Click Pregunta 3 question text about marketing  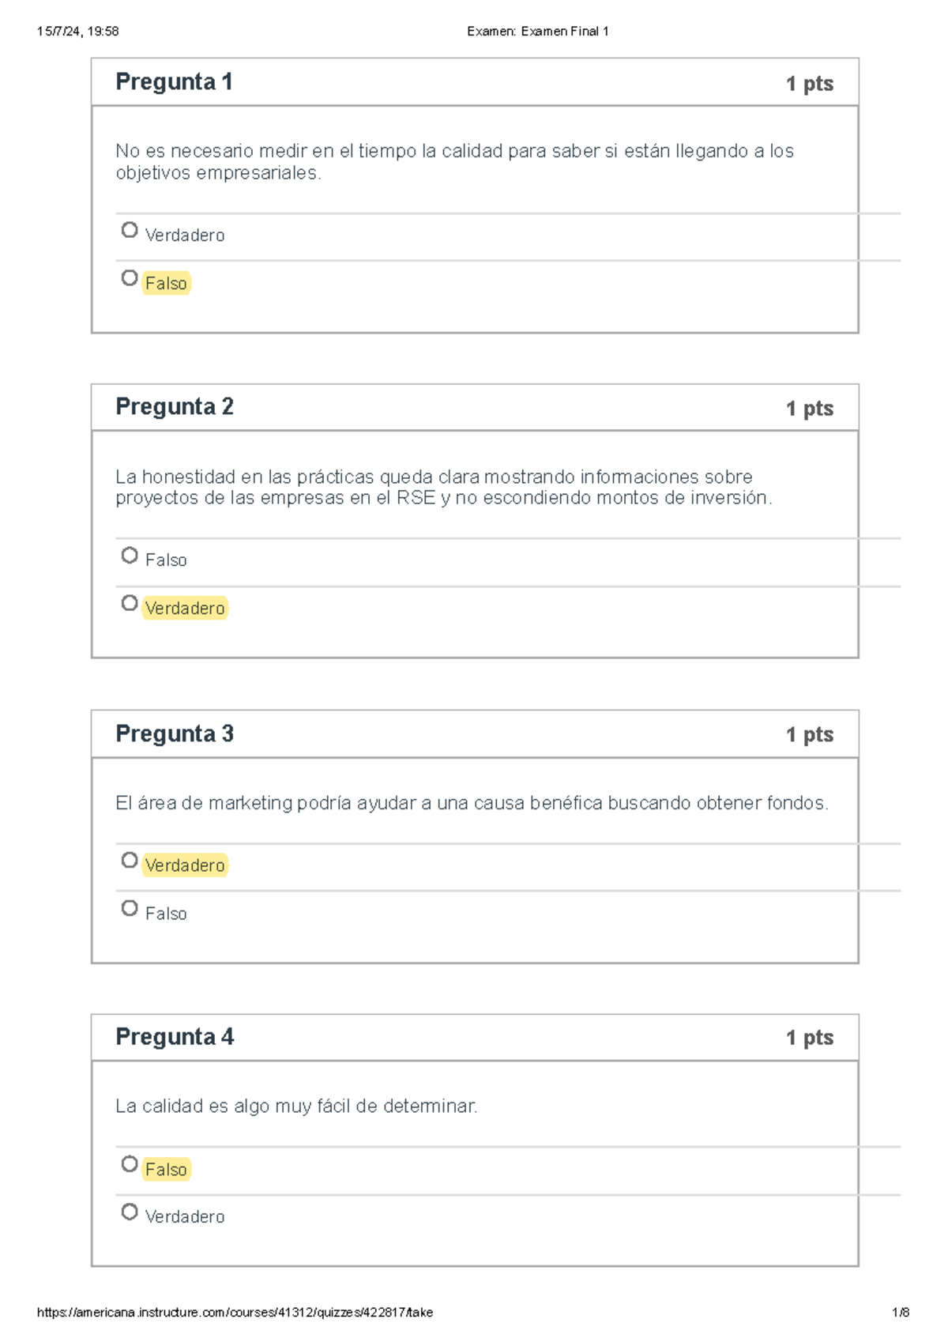click(472, 804)
